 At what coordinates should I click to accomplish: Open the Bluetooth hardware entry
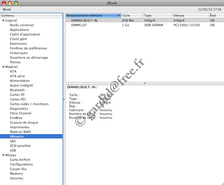17,90
